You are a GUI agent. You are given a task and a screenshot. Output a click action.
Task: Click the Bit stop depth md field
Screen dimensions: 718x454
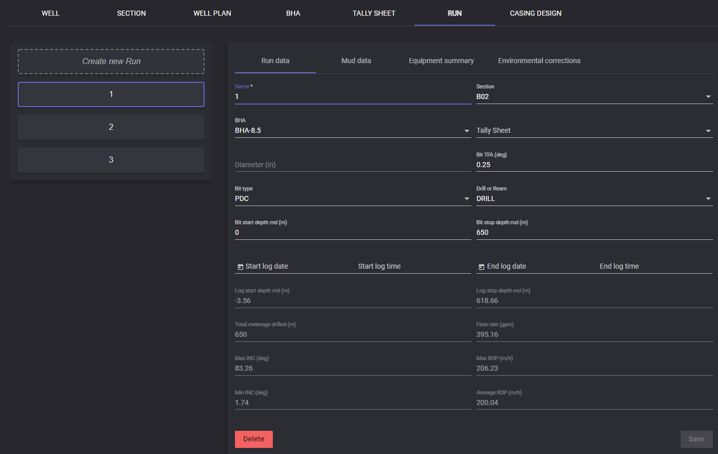(x=594, y=233)
